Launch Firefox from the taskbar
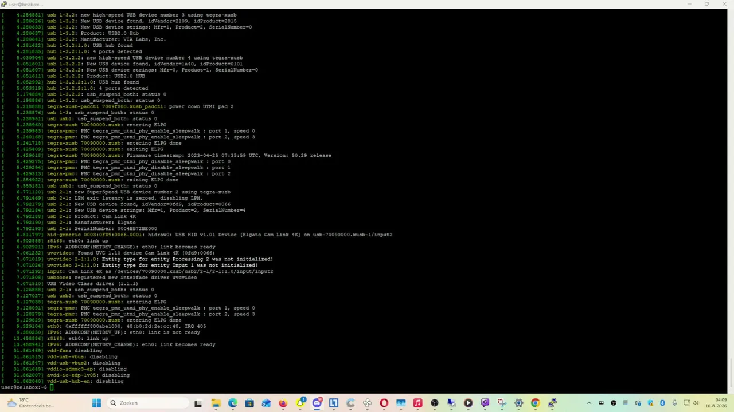 pos(283,403)
